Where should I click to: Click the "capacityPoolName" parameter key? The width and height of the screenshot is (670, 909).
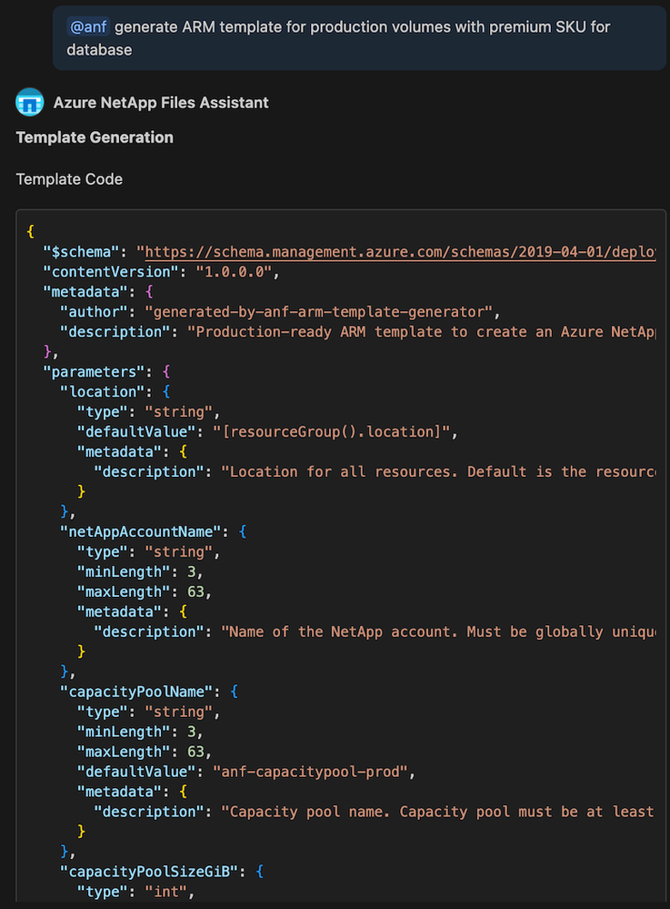[x=136, y=692]
